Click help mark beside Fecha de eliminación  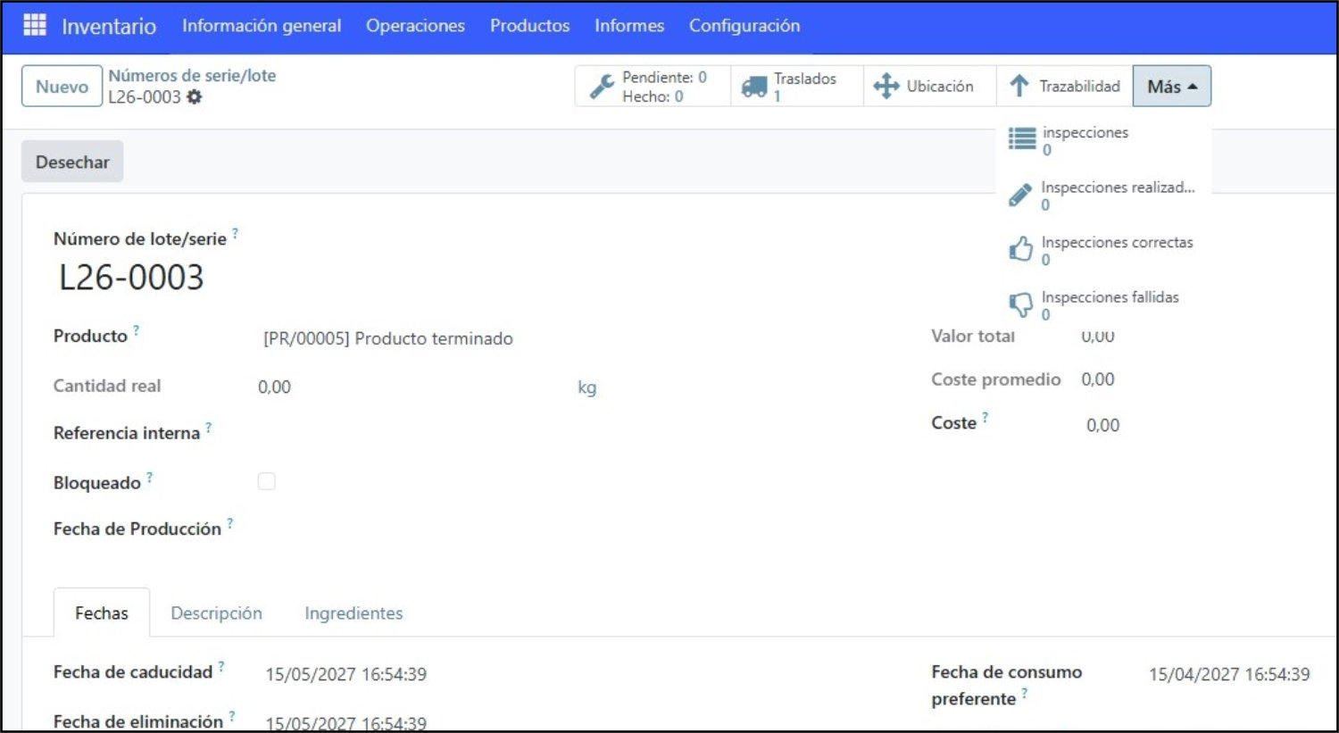coord(231,716)
